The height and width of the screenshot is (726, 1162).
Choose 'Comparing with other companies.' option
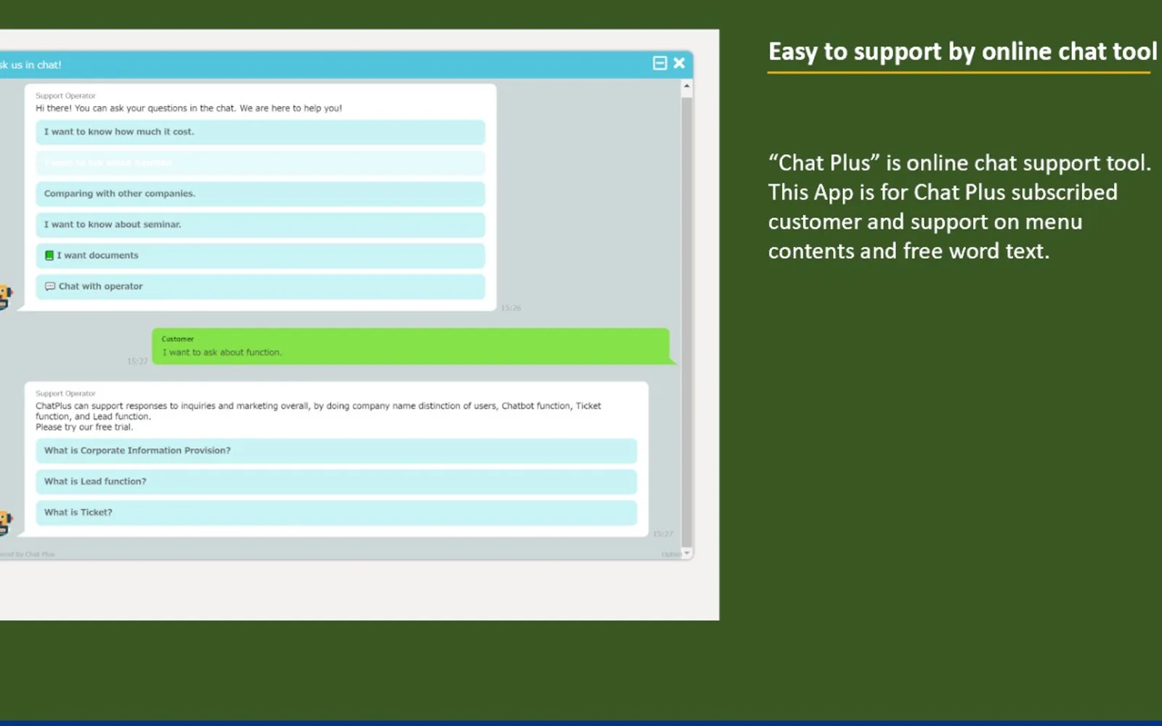point(260,194)
